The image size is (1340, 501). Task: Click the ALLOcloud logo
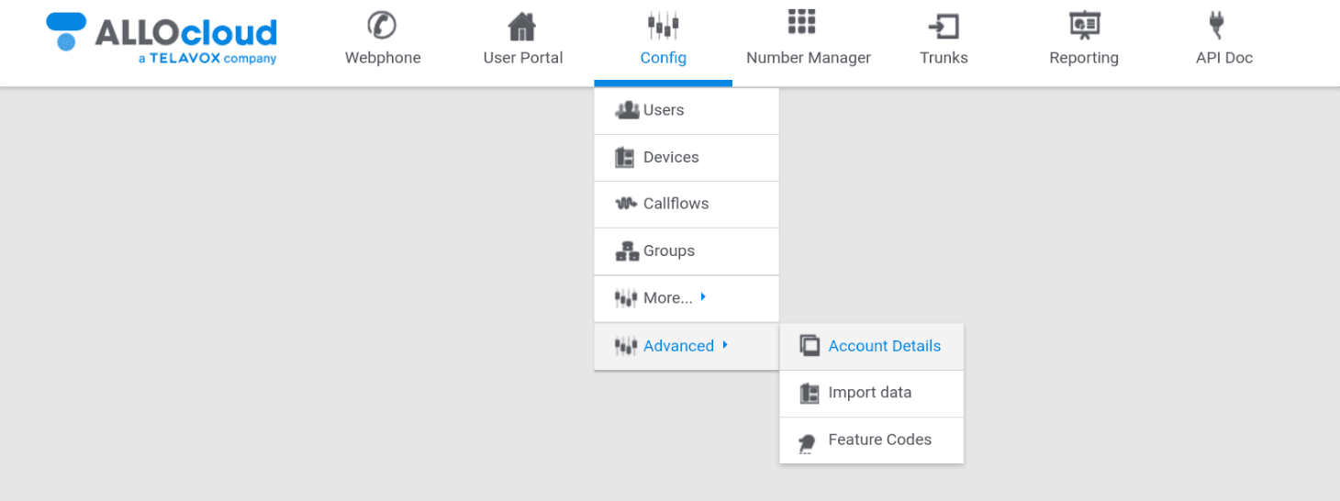162,39
